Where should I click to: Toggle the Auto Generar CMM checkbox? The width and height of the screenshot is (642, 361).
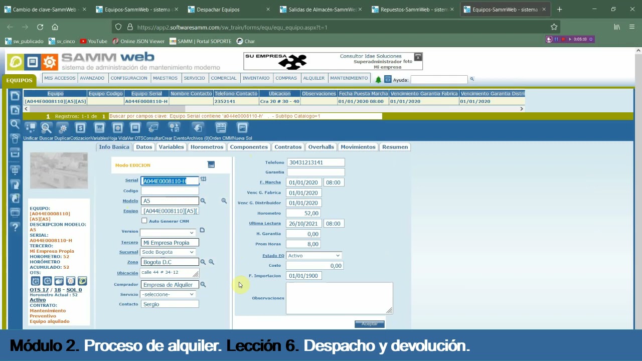click(x=144, y=221)
